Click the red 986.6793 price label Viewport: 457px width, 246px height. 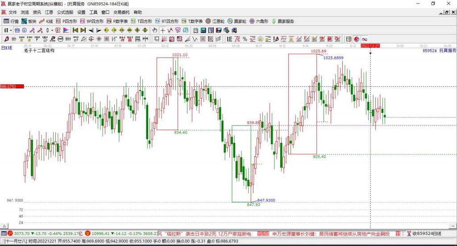pyautogui.click(x=12, y=86)
